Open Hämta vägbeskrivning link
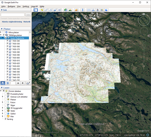151x137 pixels. pyautogui.click(x=12, y=22)
